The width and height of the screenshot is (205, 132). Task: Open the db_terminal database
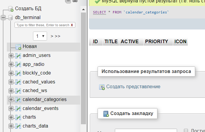28,17
